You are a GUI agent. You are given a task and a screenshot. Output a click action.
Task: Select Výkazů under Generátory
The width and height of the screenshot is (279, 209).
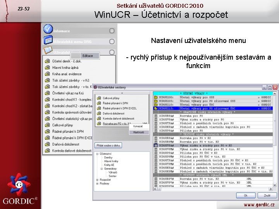click(x=113, y=172)
